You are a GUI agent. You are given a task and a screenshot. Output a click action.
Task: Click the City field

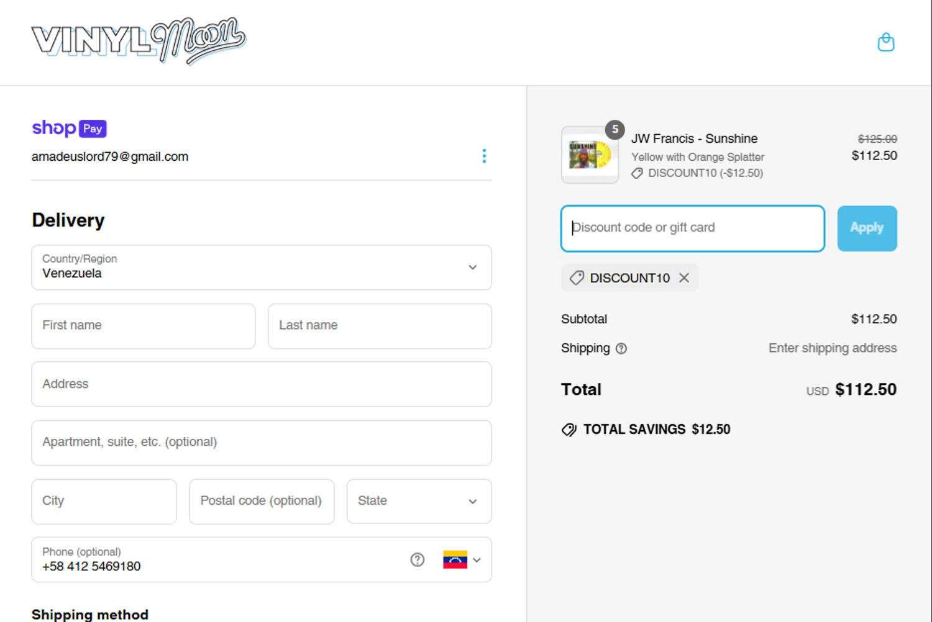click(104, 501)
